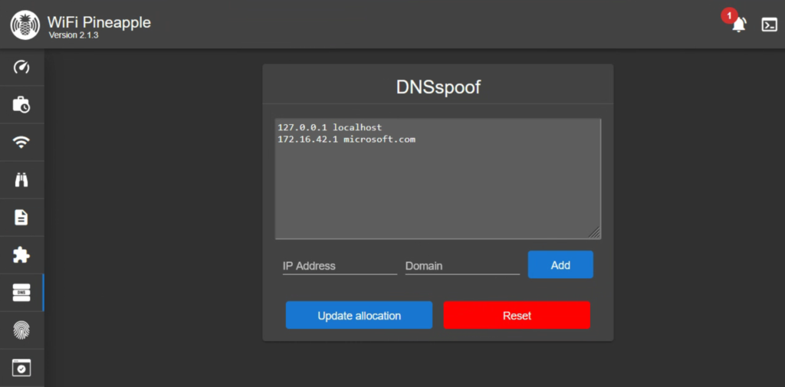785x387 pixels.
Task: Open the WiFi icon in sidebar
Action: 21,143
